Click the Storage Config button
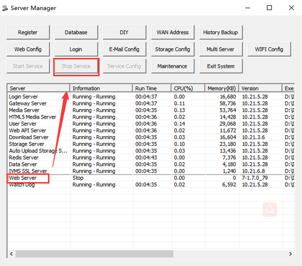The image size is (302, 266). click(x=173, y=49)
